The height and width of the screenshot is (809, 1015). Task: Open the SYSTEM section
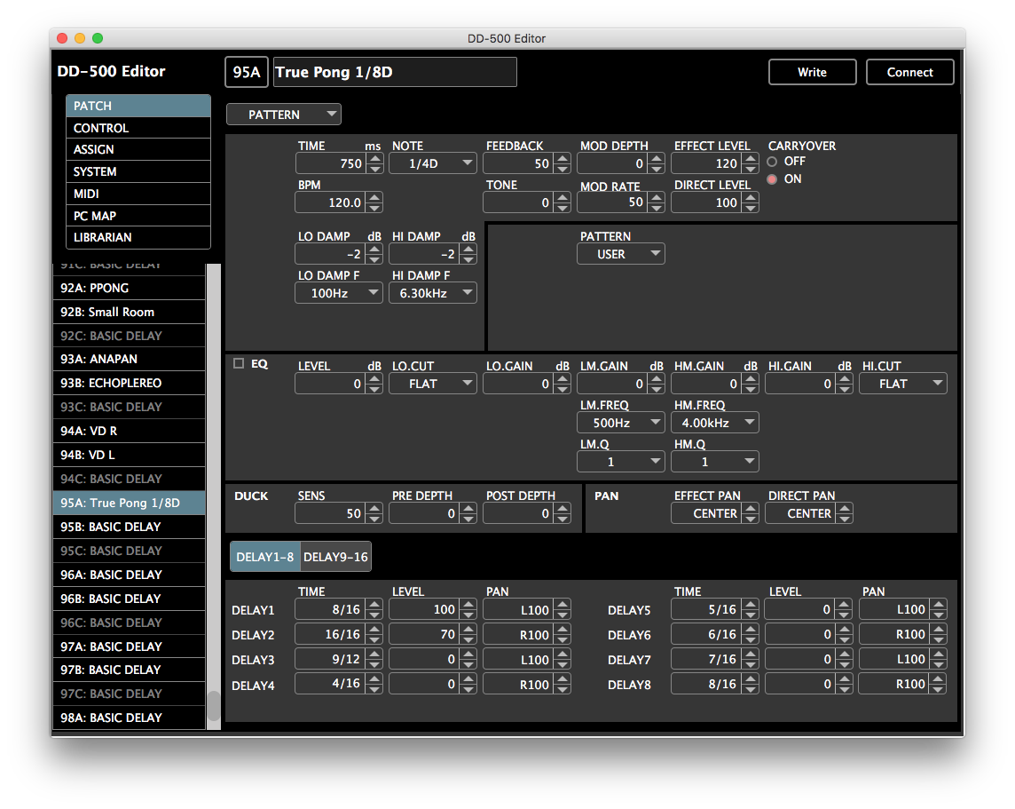point(138,171)
